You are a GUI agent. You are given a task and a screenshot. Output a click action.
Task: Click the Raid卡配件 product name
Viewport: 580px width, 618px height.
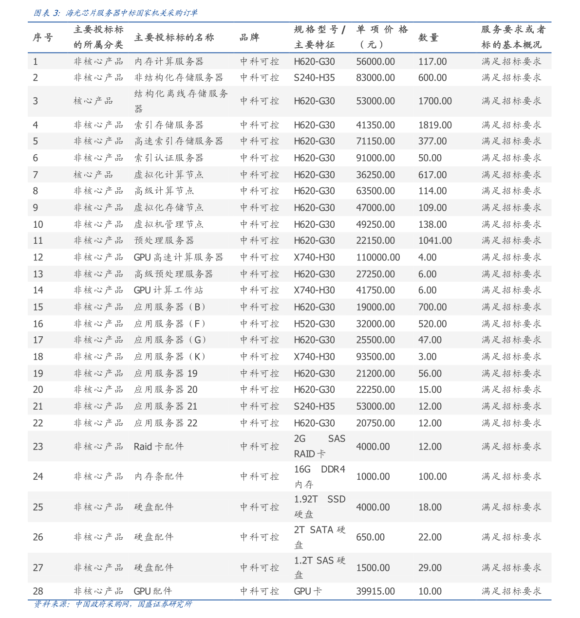159,446
